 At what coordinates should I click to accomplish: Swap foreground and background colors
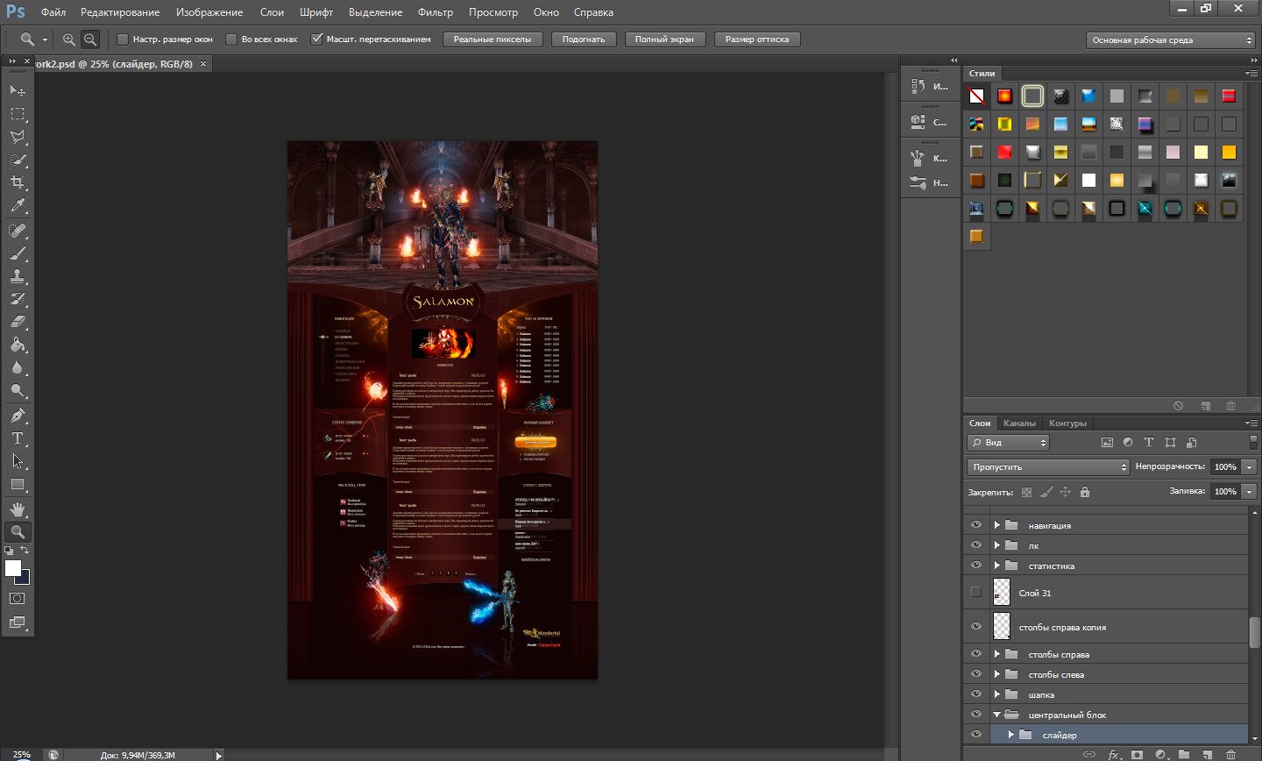coord(25,550)
